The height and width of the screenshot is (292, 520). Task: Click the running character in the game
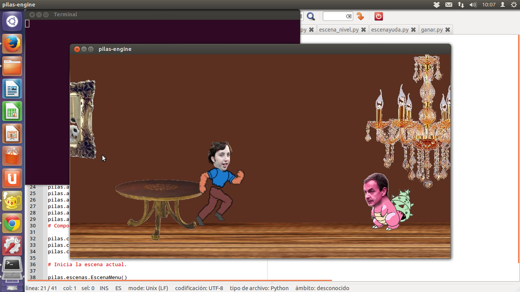point(220,183)
